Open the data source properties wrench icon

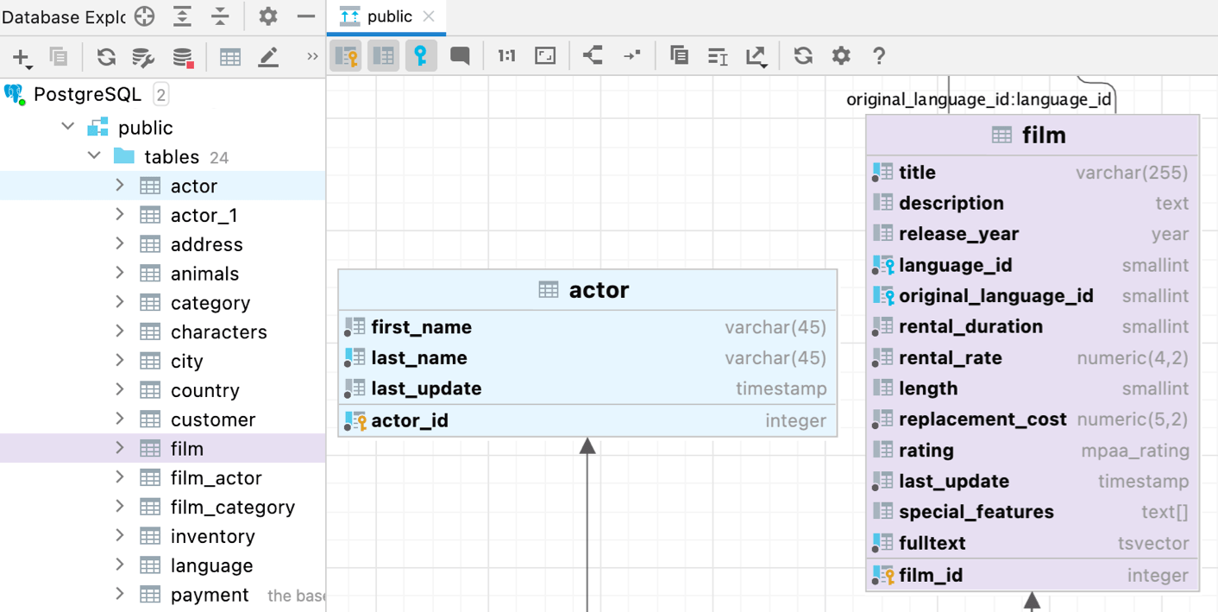tap(143, 57)
